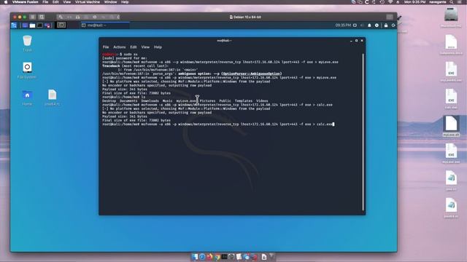Open VMware Fusion application menu
The height and width of the screenshot is (262, 467).
click(25, 2)
